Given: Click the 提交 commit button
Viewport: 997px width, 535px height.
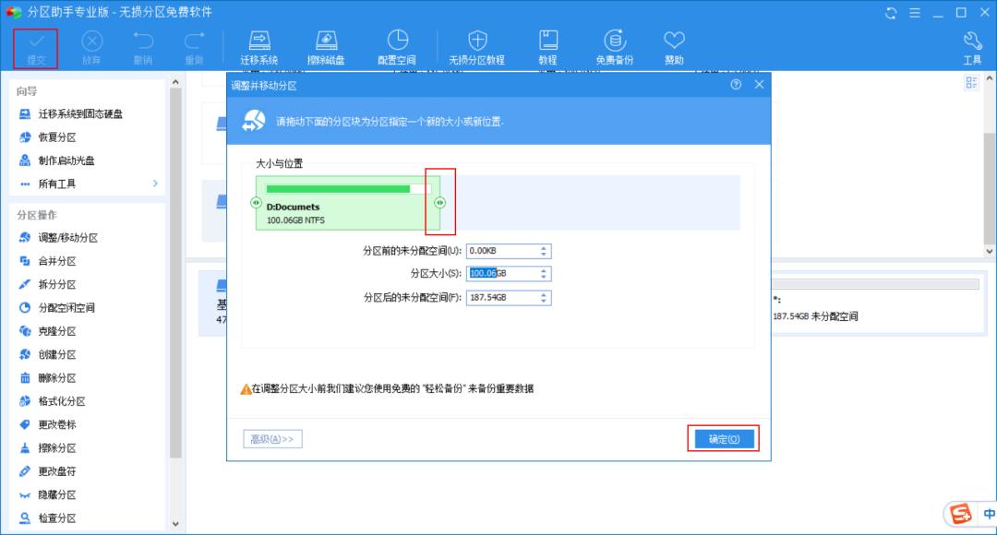Looking at the screenshot, I should [35, 45].
